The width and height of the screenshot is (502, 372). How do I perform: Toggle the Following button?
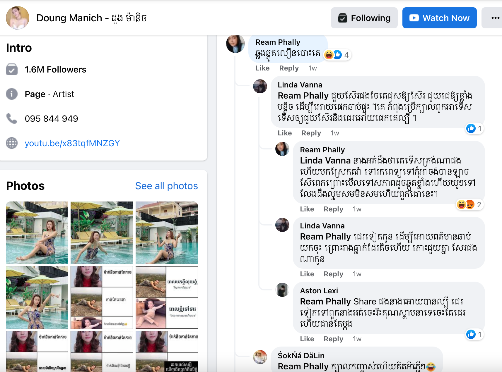pyautogui.click(x=364, y=18)
